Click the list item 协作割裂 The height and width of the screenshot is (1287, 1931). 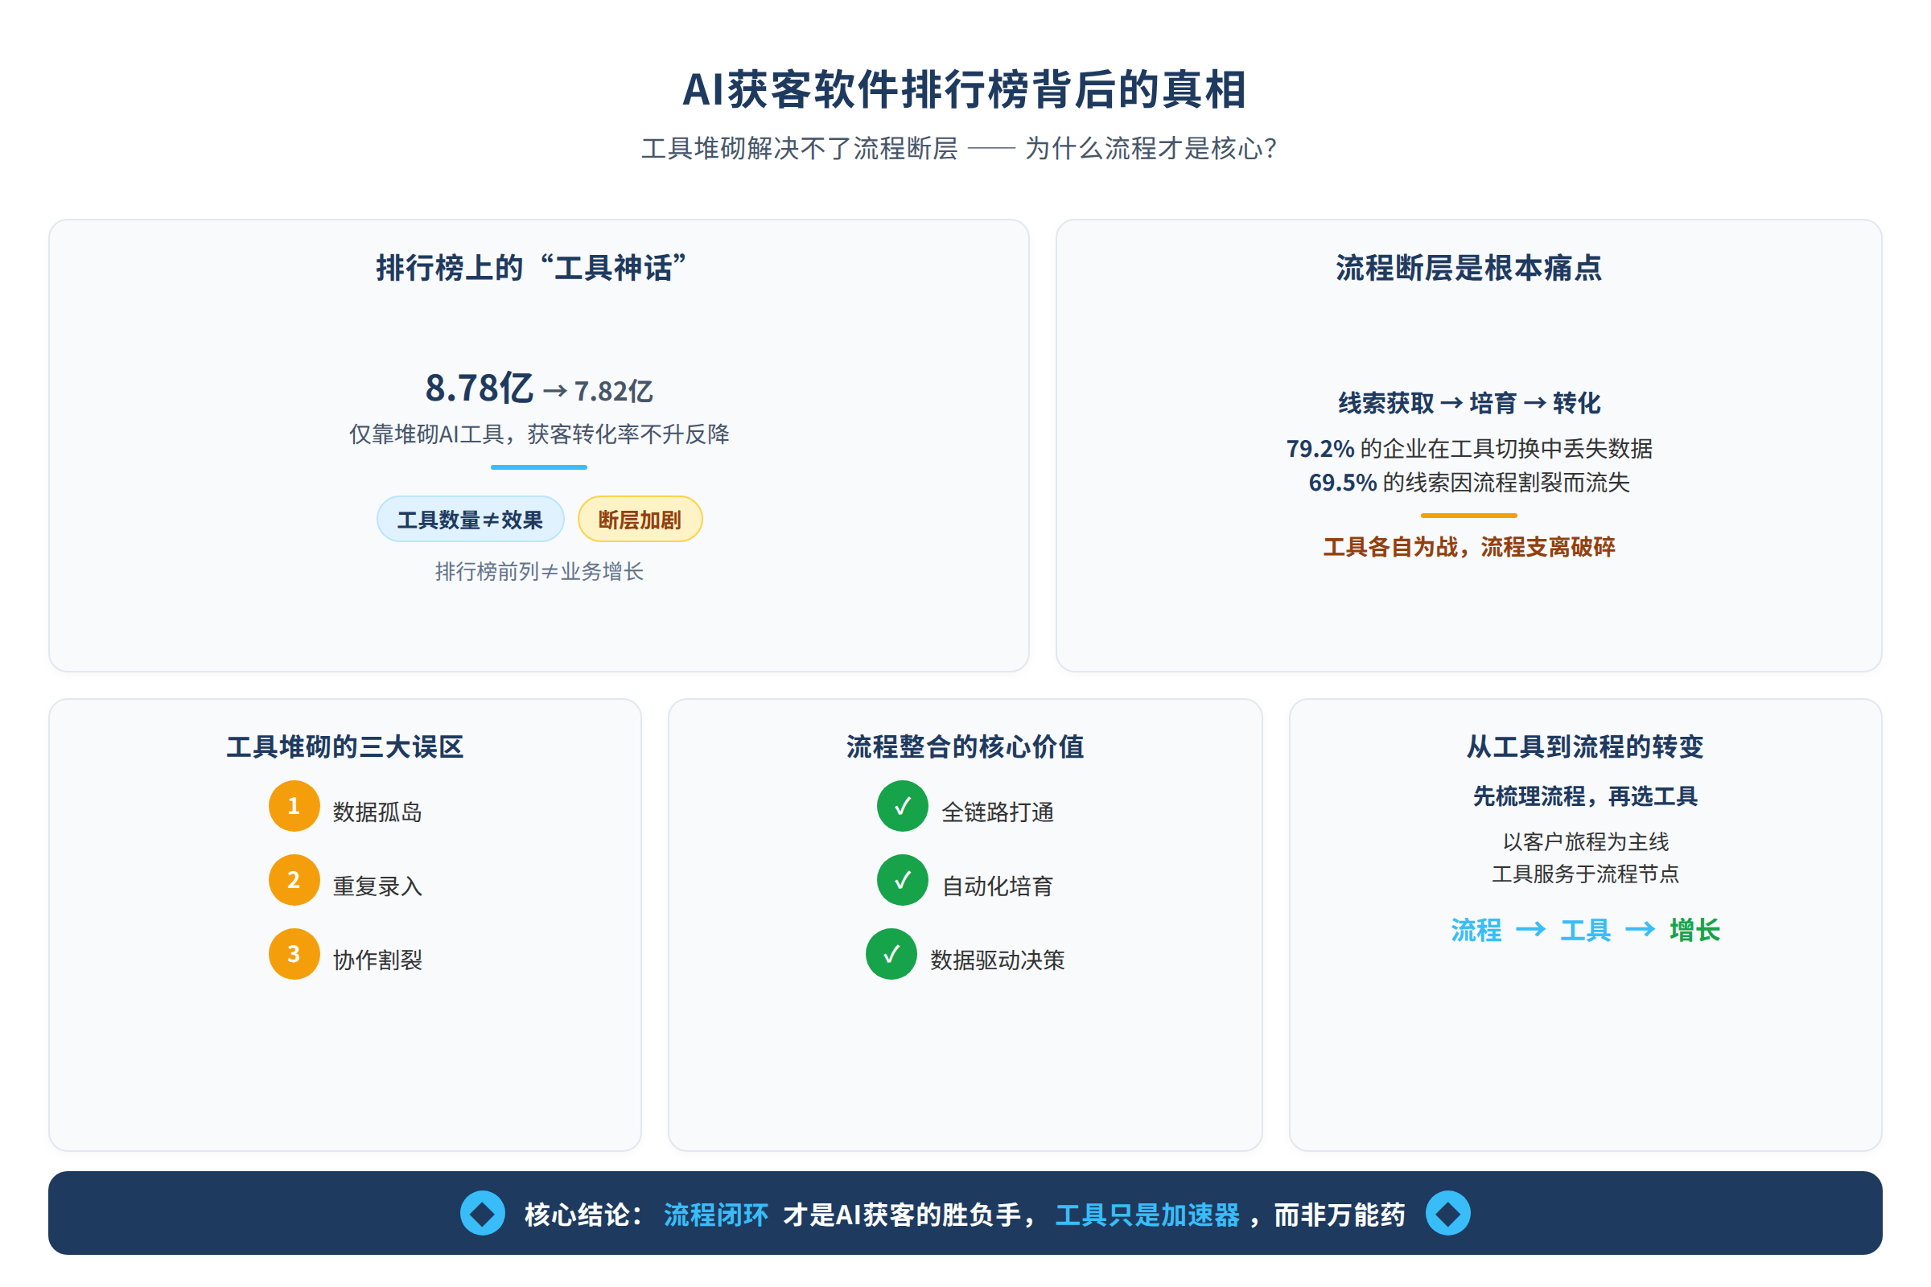(377, 960)
